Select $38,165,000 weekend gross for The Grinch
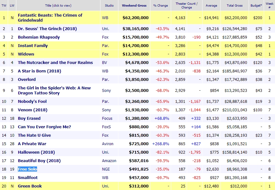275x190 pixels. click(136, 29)
